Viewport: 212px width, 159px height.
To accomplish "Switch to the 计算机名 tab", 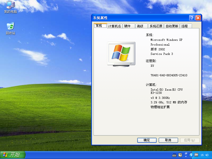I will (115, 26).
